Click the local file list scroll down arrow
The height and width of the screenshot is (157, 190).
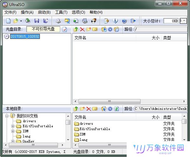(184, 140)
